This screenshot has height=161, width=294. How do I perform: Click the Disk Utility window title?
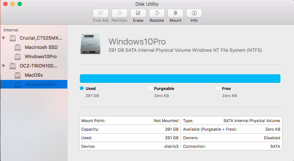tap(147, 4)
